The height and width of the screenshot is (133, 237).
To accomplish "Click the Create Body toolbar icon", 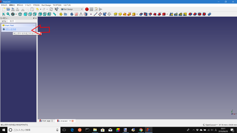I will click(72, 14).
